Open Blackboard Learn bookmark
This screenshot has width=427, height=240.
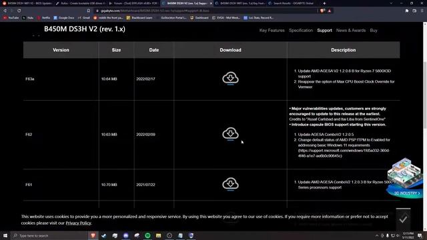(x=139, y=18)
